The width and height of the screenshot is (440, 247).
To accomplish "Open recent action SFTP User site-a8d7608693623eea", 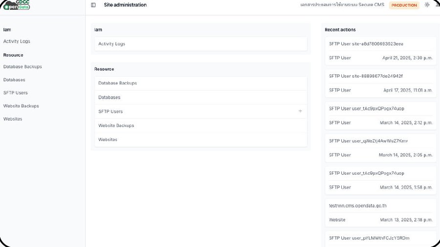I will coord(366,43).
